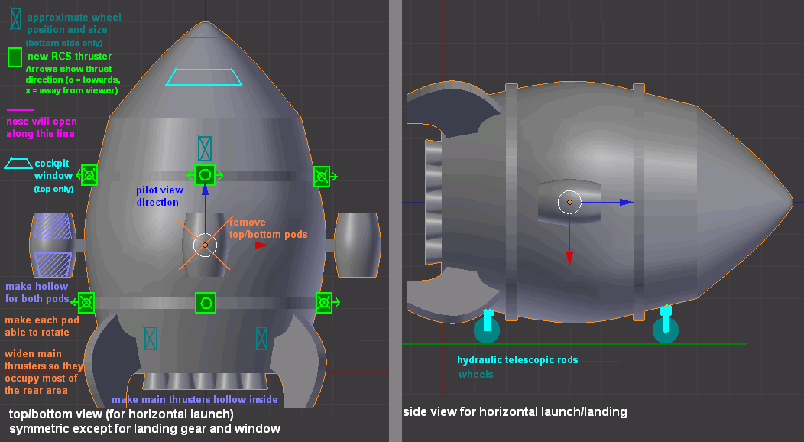Image resolution: width=804 pixels, height=442 pixels.
Task: Click the 'wheels' label under the side view
Action: 476,374
